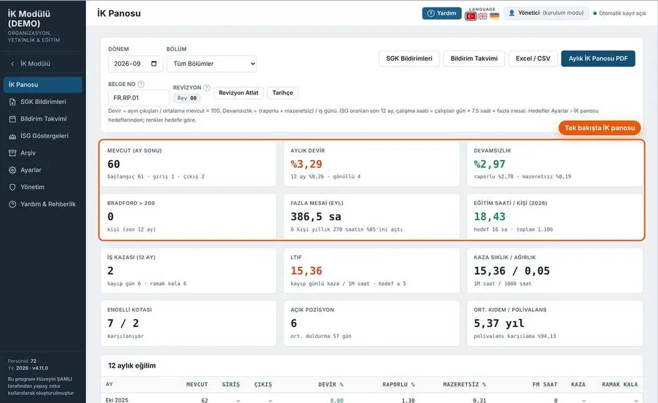This screenshot has width=658, height=403.
Task: Click the Engelli Kotası value 7 / 2
Action: click(x=123, y=323)
